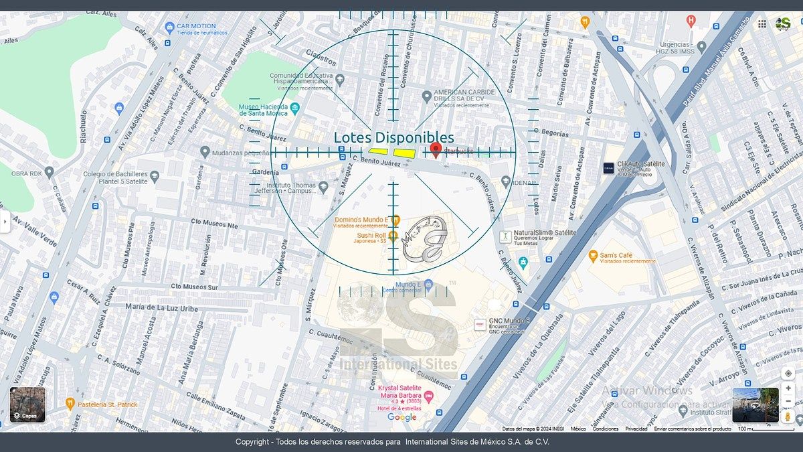Screen dimensions: 803x452
Task: Click the Sam's Café map marker
Action: click(593, 256)
